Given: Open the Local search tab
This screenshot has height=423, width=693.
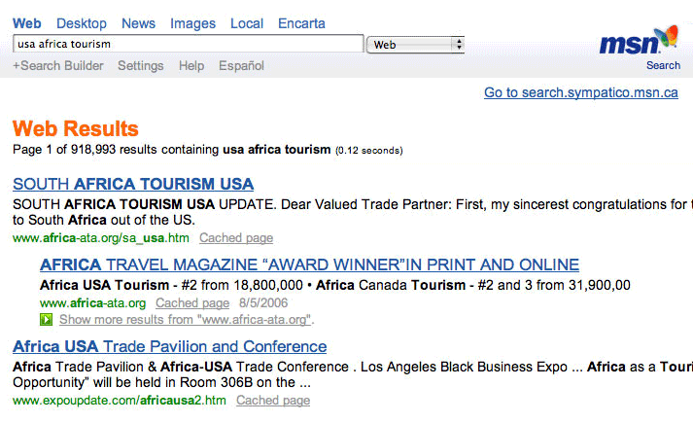Looking at the screenshot, I should [x=247, y=23].
